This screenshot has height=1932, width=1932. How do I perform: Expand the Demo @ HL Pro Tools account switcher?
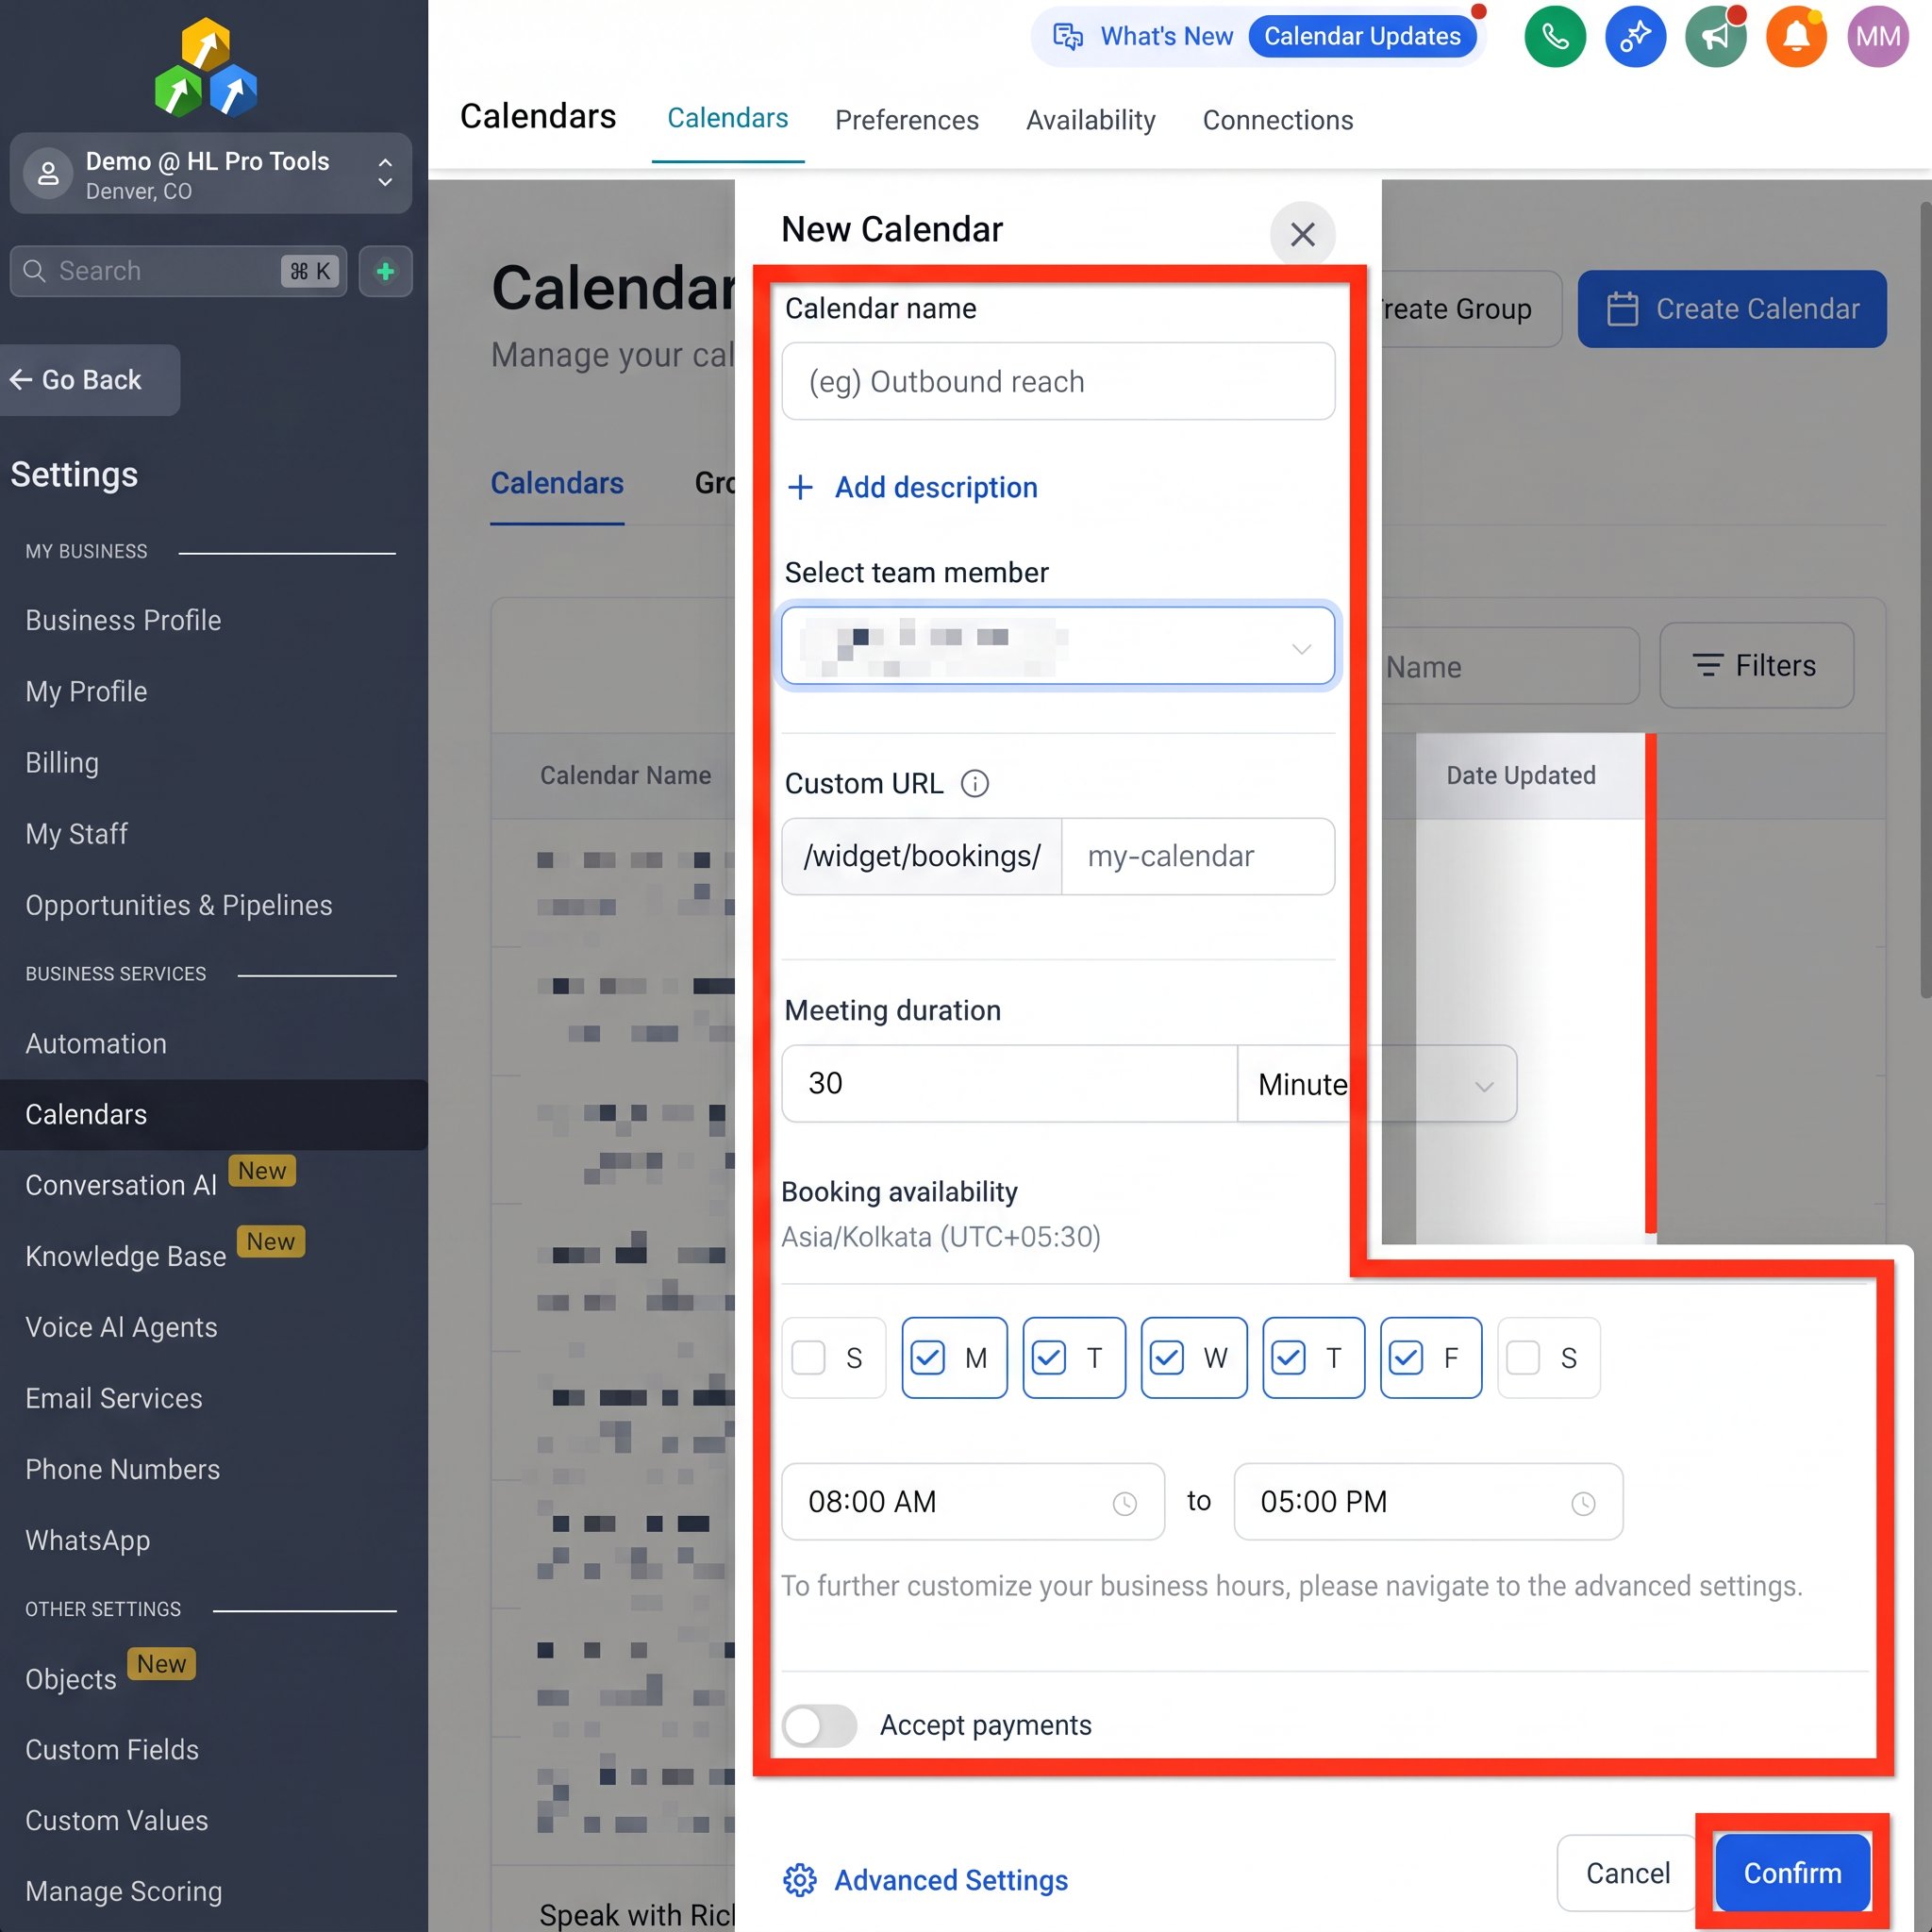click(x=211, y=174)
